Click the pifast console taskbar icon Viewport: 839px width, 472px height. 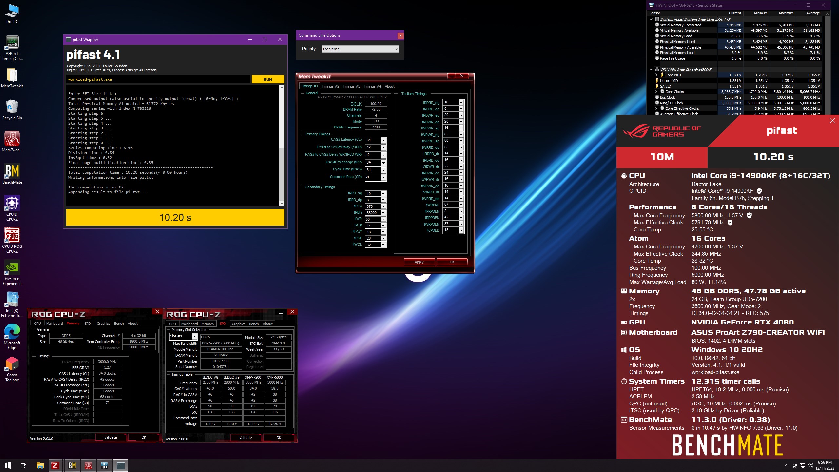pos(121,465)
